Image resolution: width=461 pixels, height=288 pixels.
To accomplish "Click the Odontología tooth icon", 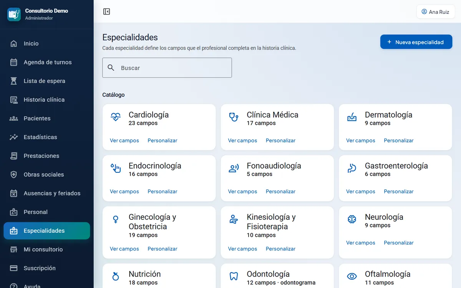I will (234, 276).
